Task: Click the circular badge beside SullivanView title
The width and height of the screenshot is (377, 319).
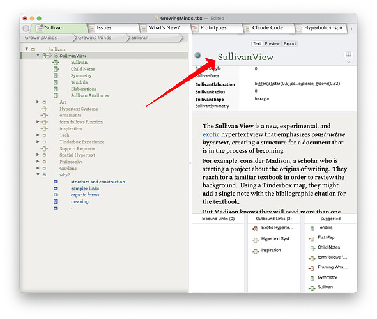Action: [198, 56]
